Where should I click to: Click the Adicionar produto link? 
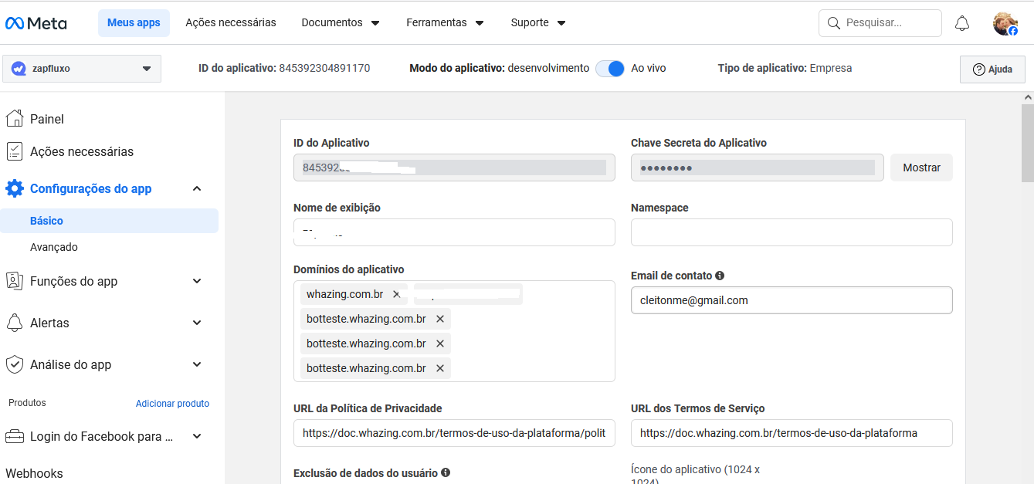172,403
